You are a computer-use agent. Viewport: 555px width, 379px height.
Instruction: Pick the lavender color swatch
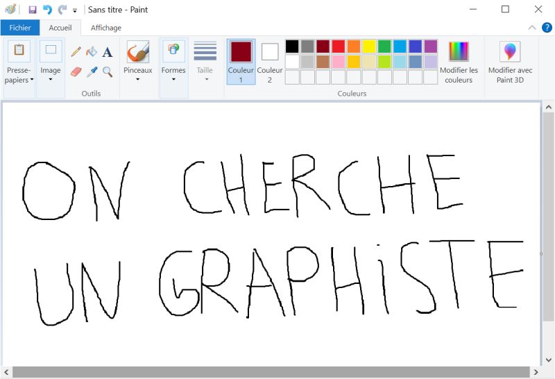(431, 62)
